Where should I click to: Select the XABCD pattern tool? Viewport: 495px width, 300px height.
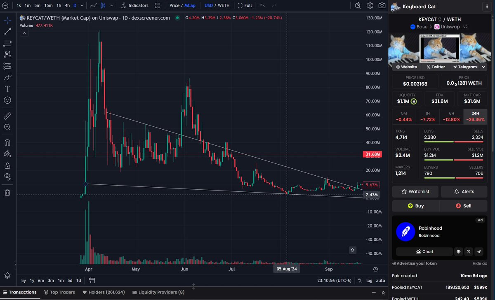tap(7, 54)
